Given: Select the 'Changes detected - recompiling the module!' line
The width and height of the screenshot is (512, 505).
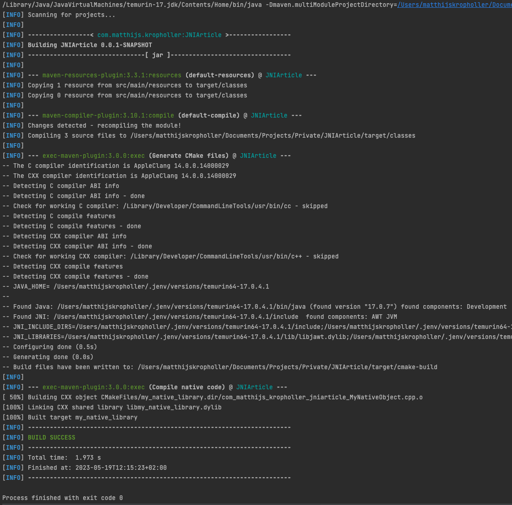Looking at the screenshot, I should 104,125.
